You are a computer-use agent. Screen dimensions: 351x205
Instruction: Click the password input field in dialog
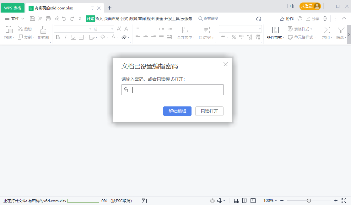[x=176, y=90]
